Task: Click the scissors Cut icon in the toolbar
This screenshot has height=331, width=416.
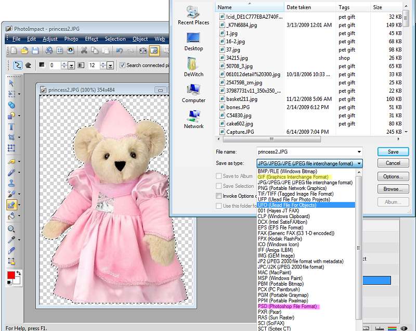Action: [83, 50]
